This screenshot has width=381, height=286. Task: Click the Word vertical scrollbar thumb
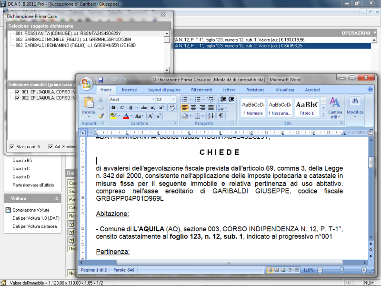click(x=371, y=162)
